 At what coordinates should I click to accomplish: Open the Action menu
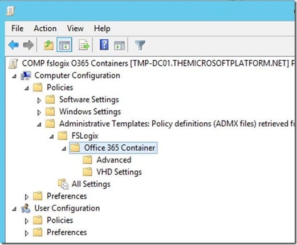(x=45, y=28)
